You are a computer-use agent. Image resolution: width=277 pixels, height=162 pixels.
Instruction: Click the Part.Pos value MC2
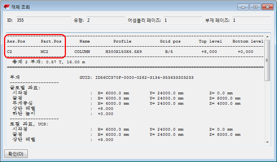[44, 52]
